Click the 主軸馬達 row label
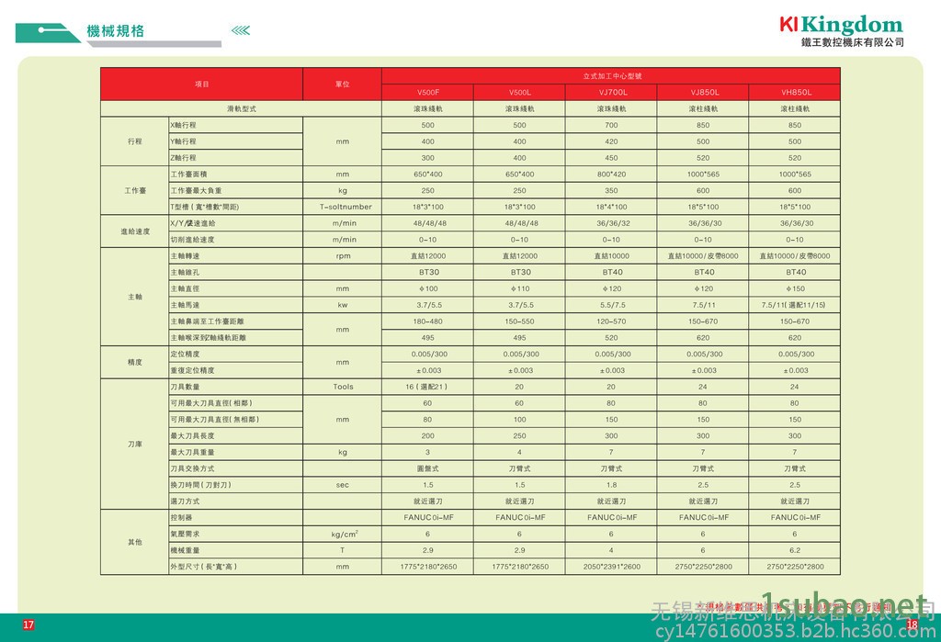The height and width of the screenshot is (642, 941). pyautogui.click(x=185, y=305)
